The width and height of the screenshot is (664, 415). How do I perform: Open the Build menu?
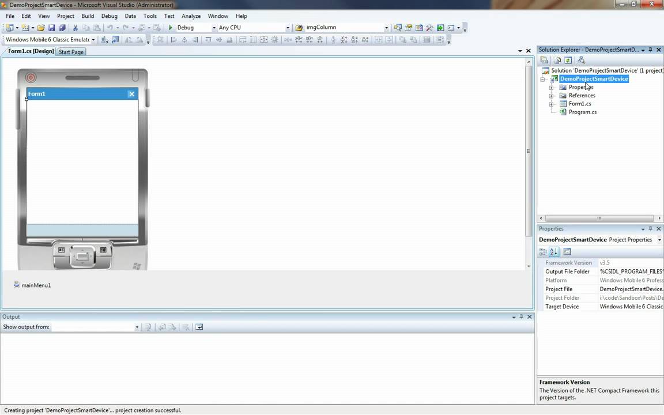coord(88,16)
